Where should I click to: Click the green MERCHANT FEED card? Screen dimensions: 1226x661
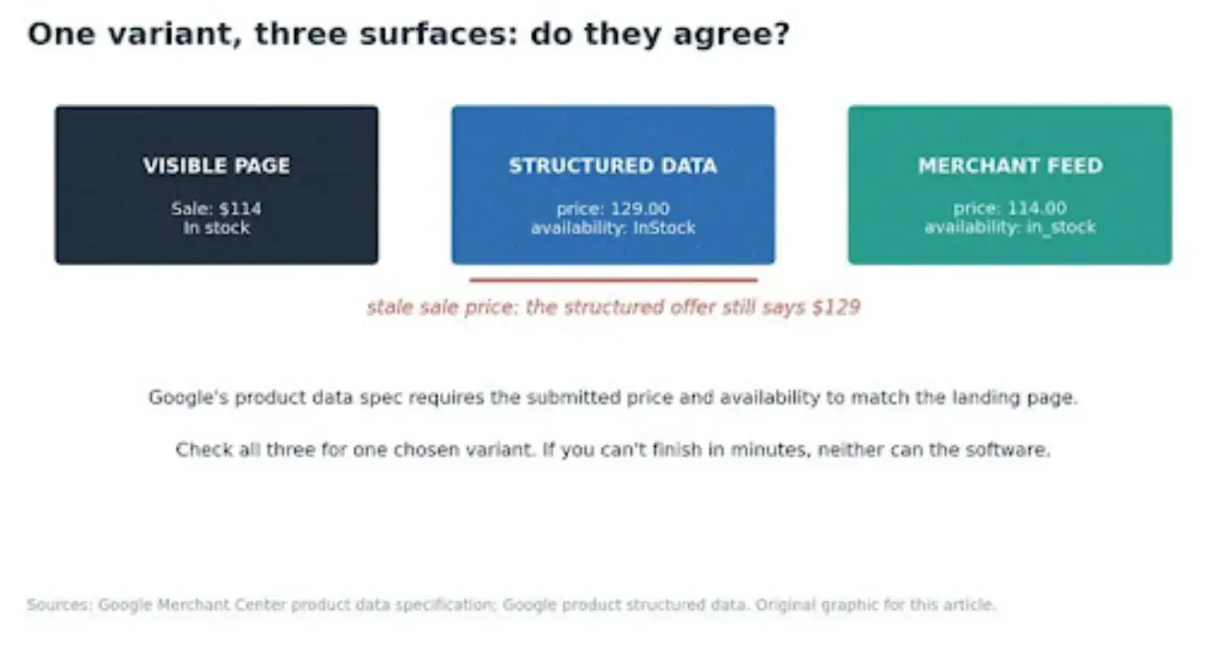pyautogui.click(x=1009, y=185)
